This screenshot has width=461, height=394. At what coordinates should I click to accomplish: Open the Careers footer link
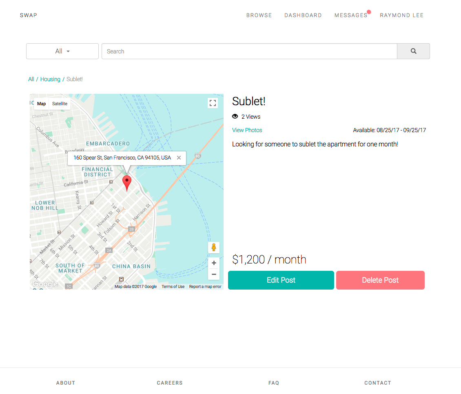coord(170,383)
